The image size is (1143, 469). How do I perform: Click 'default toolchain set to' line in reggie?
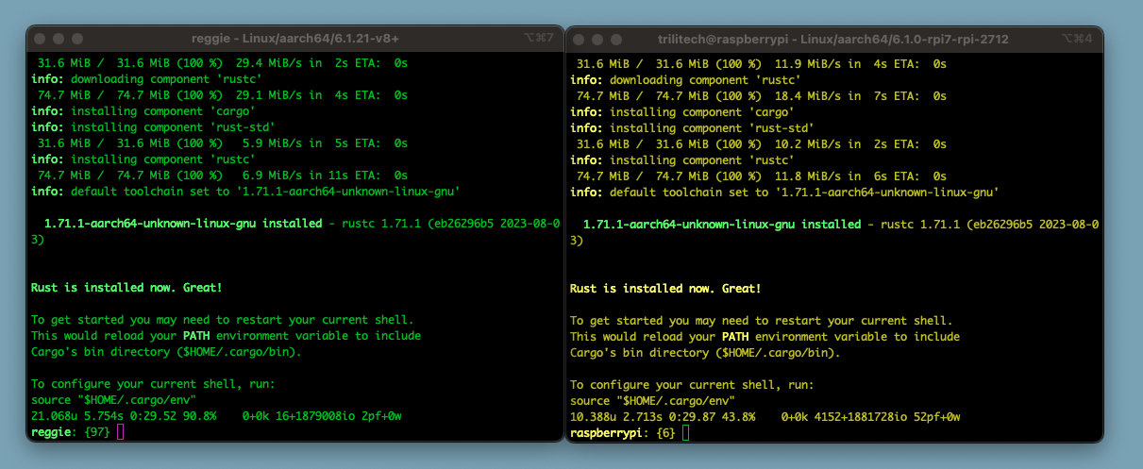click(245, 192)
